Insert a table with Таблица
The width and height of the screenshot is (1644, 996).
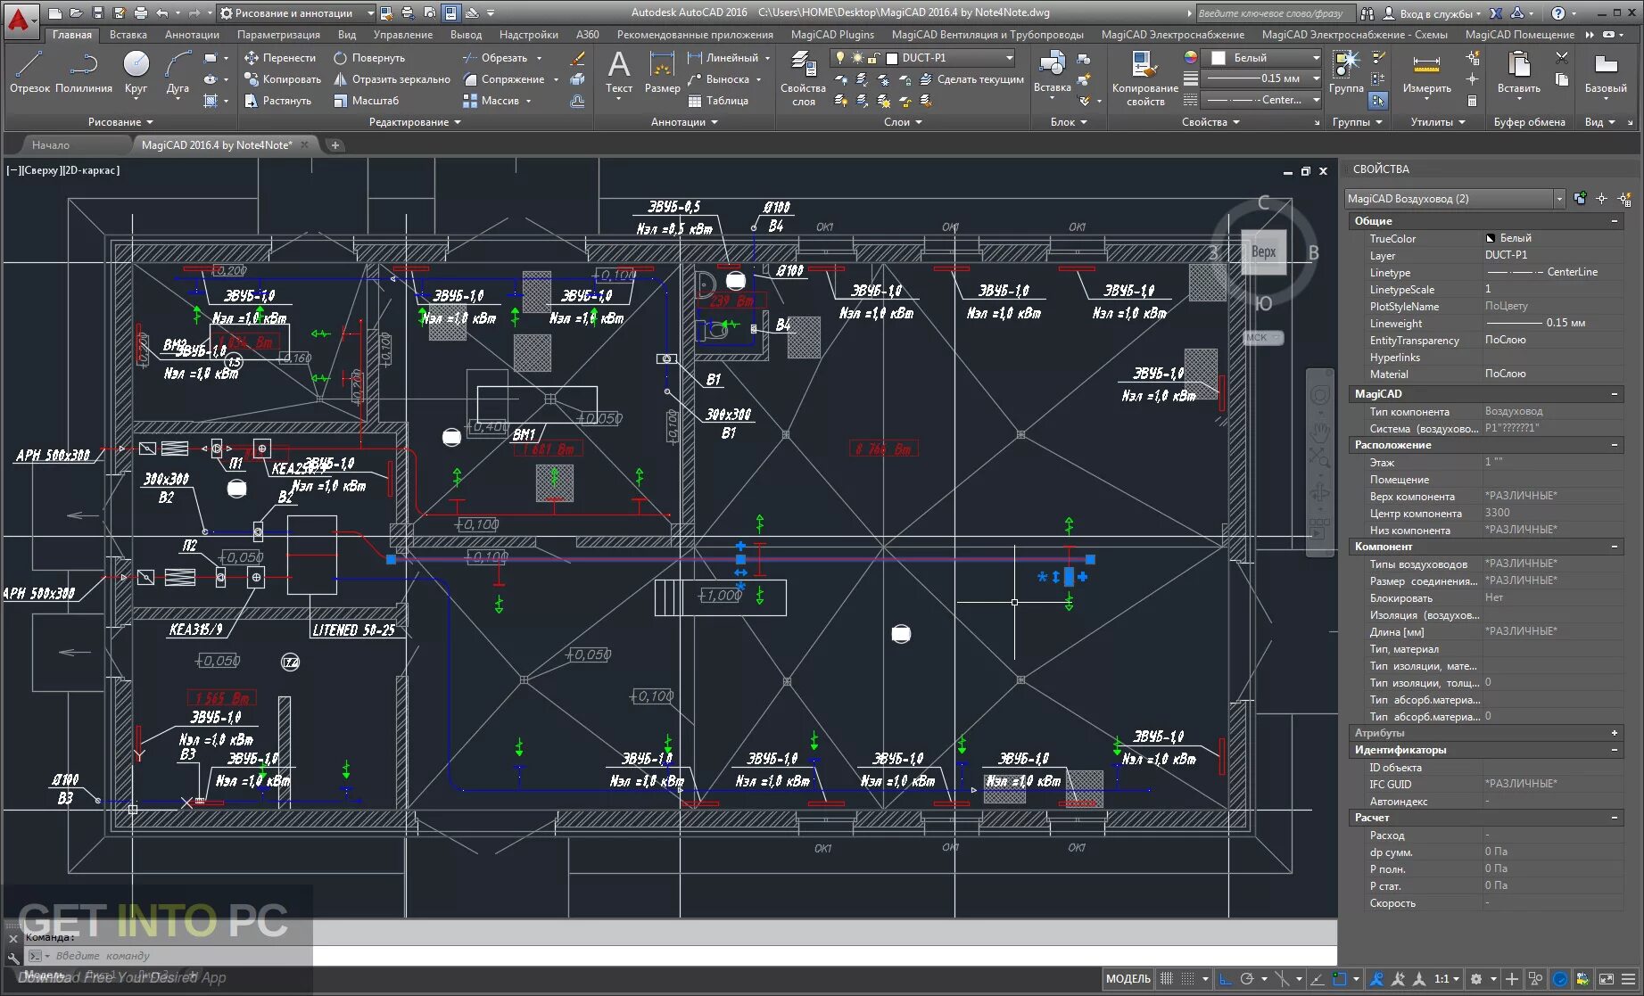tap(718, 101)
